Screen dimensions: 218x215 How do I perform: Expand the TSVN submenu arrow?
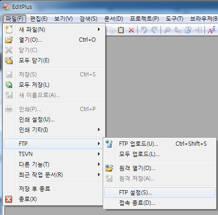click(99, 154)
